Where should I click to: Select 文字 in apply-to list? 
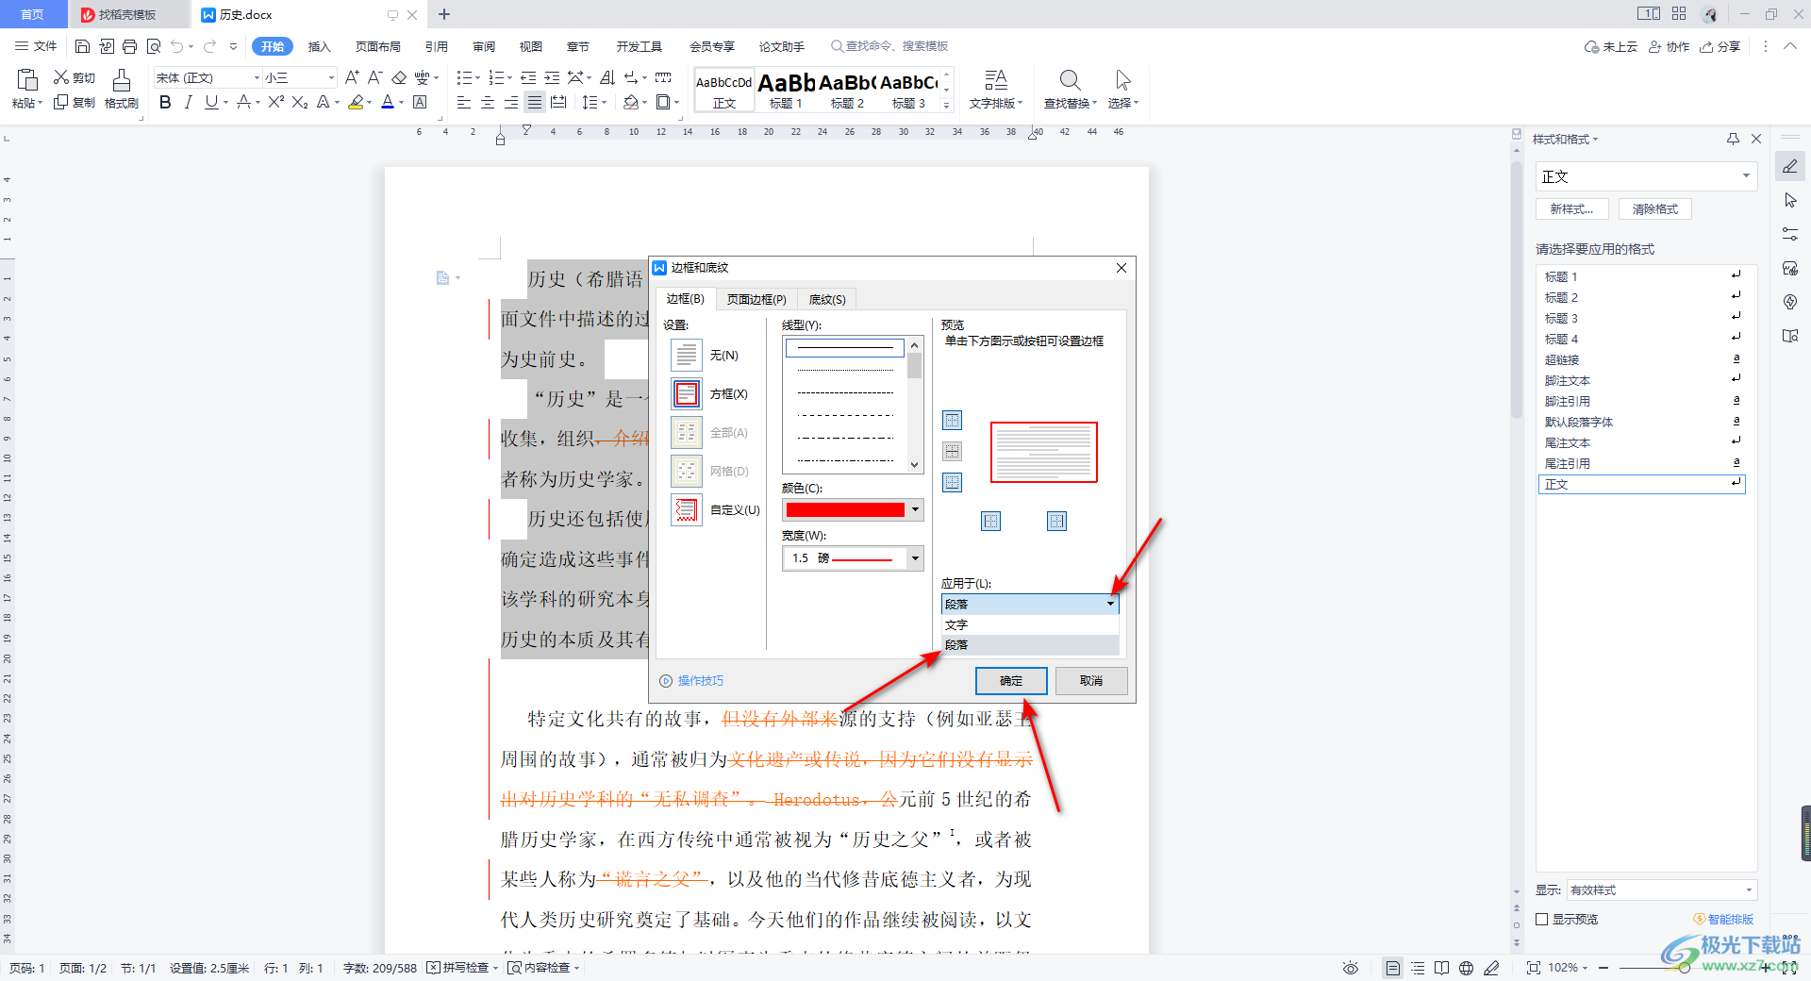(1030, 624)
